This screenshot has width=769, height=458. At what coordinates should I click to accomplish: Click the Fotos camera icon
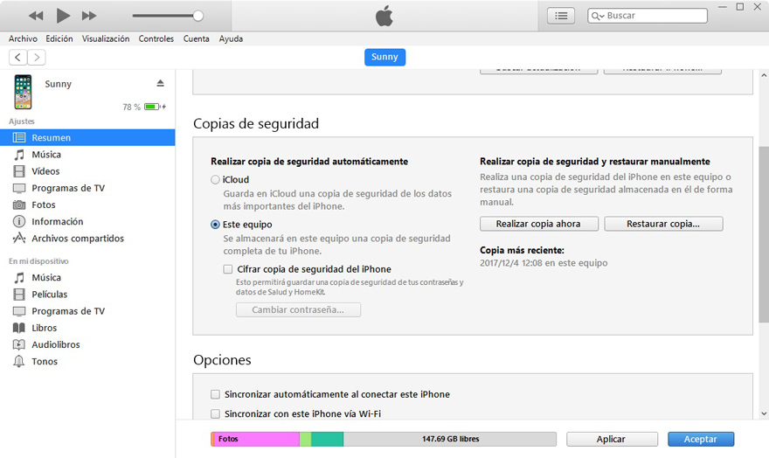click(x=19, y=205)
